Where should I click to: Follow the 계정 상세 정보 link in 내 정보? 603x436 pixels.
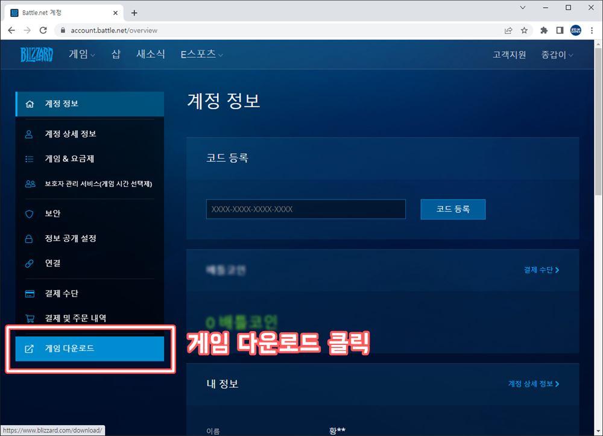534,384
